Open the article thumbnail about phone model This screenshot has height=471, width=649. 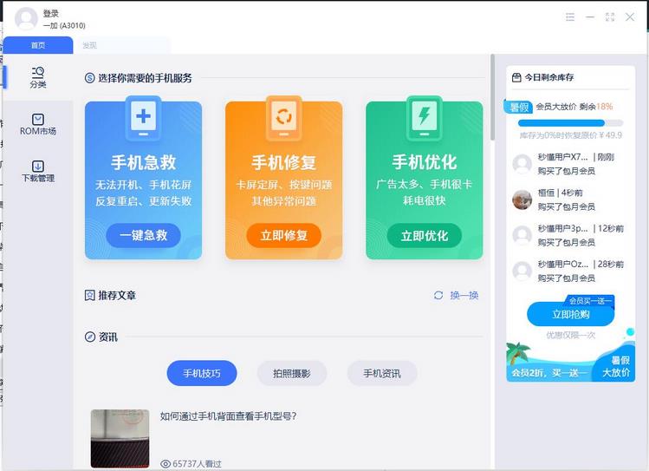[x=120, y=438]
